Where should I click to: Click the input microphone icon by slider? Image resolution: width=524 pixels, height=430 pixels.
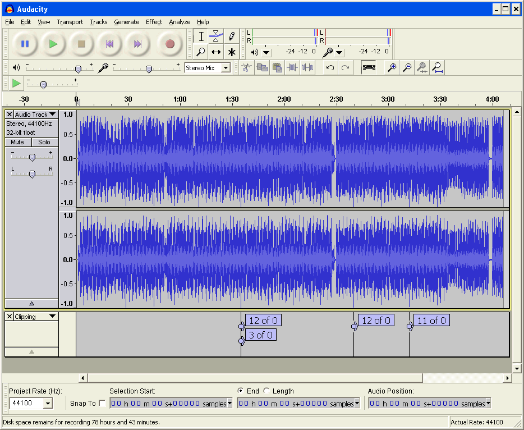tap(103, 68)
